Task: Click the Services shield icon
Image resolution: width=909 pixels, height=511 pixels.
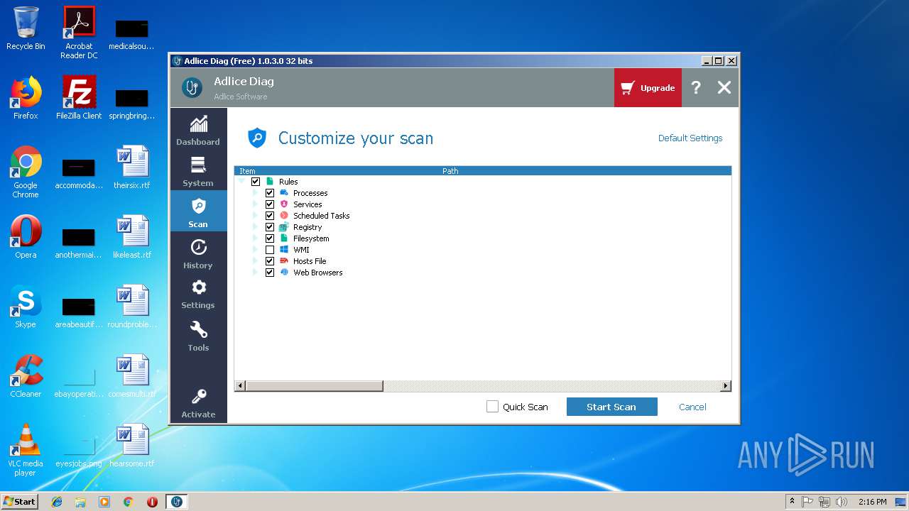Action: pos(284,204)
